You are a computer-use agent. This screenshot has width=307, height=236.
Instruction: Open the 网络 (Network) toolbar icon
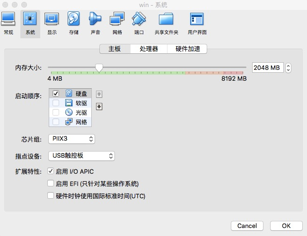(x=117, y=24)
